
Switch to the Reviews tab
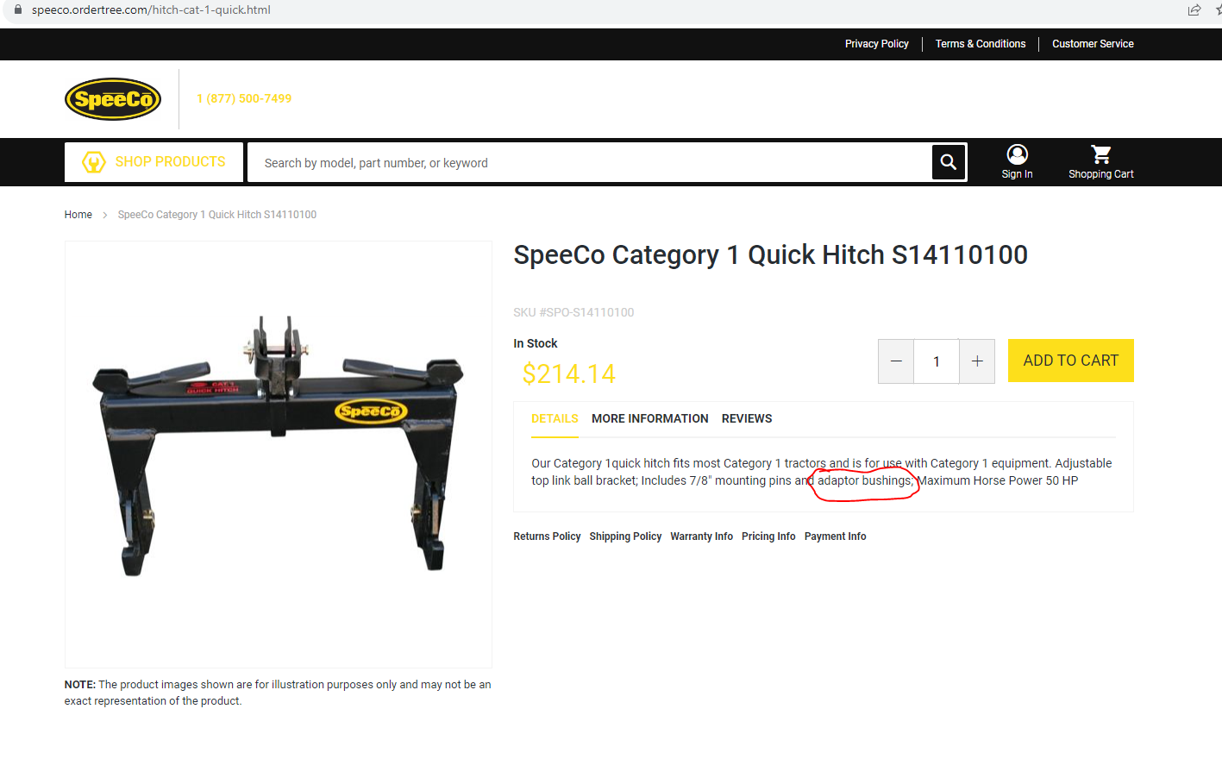tap(746, 418)
